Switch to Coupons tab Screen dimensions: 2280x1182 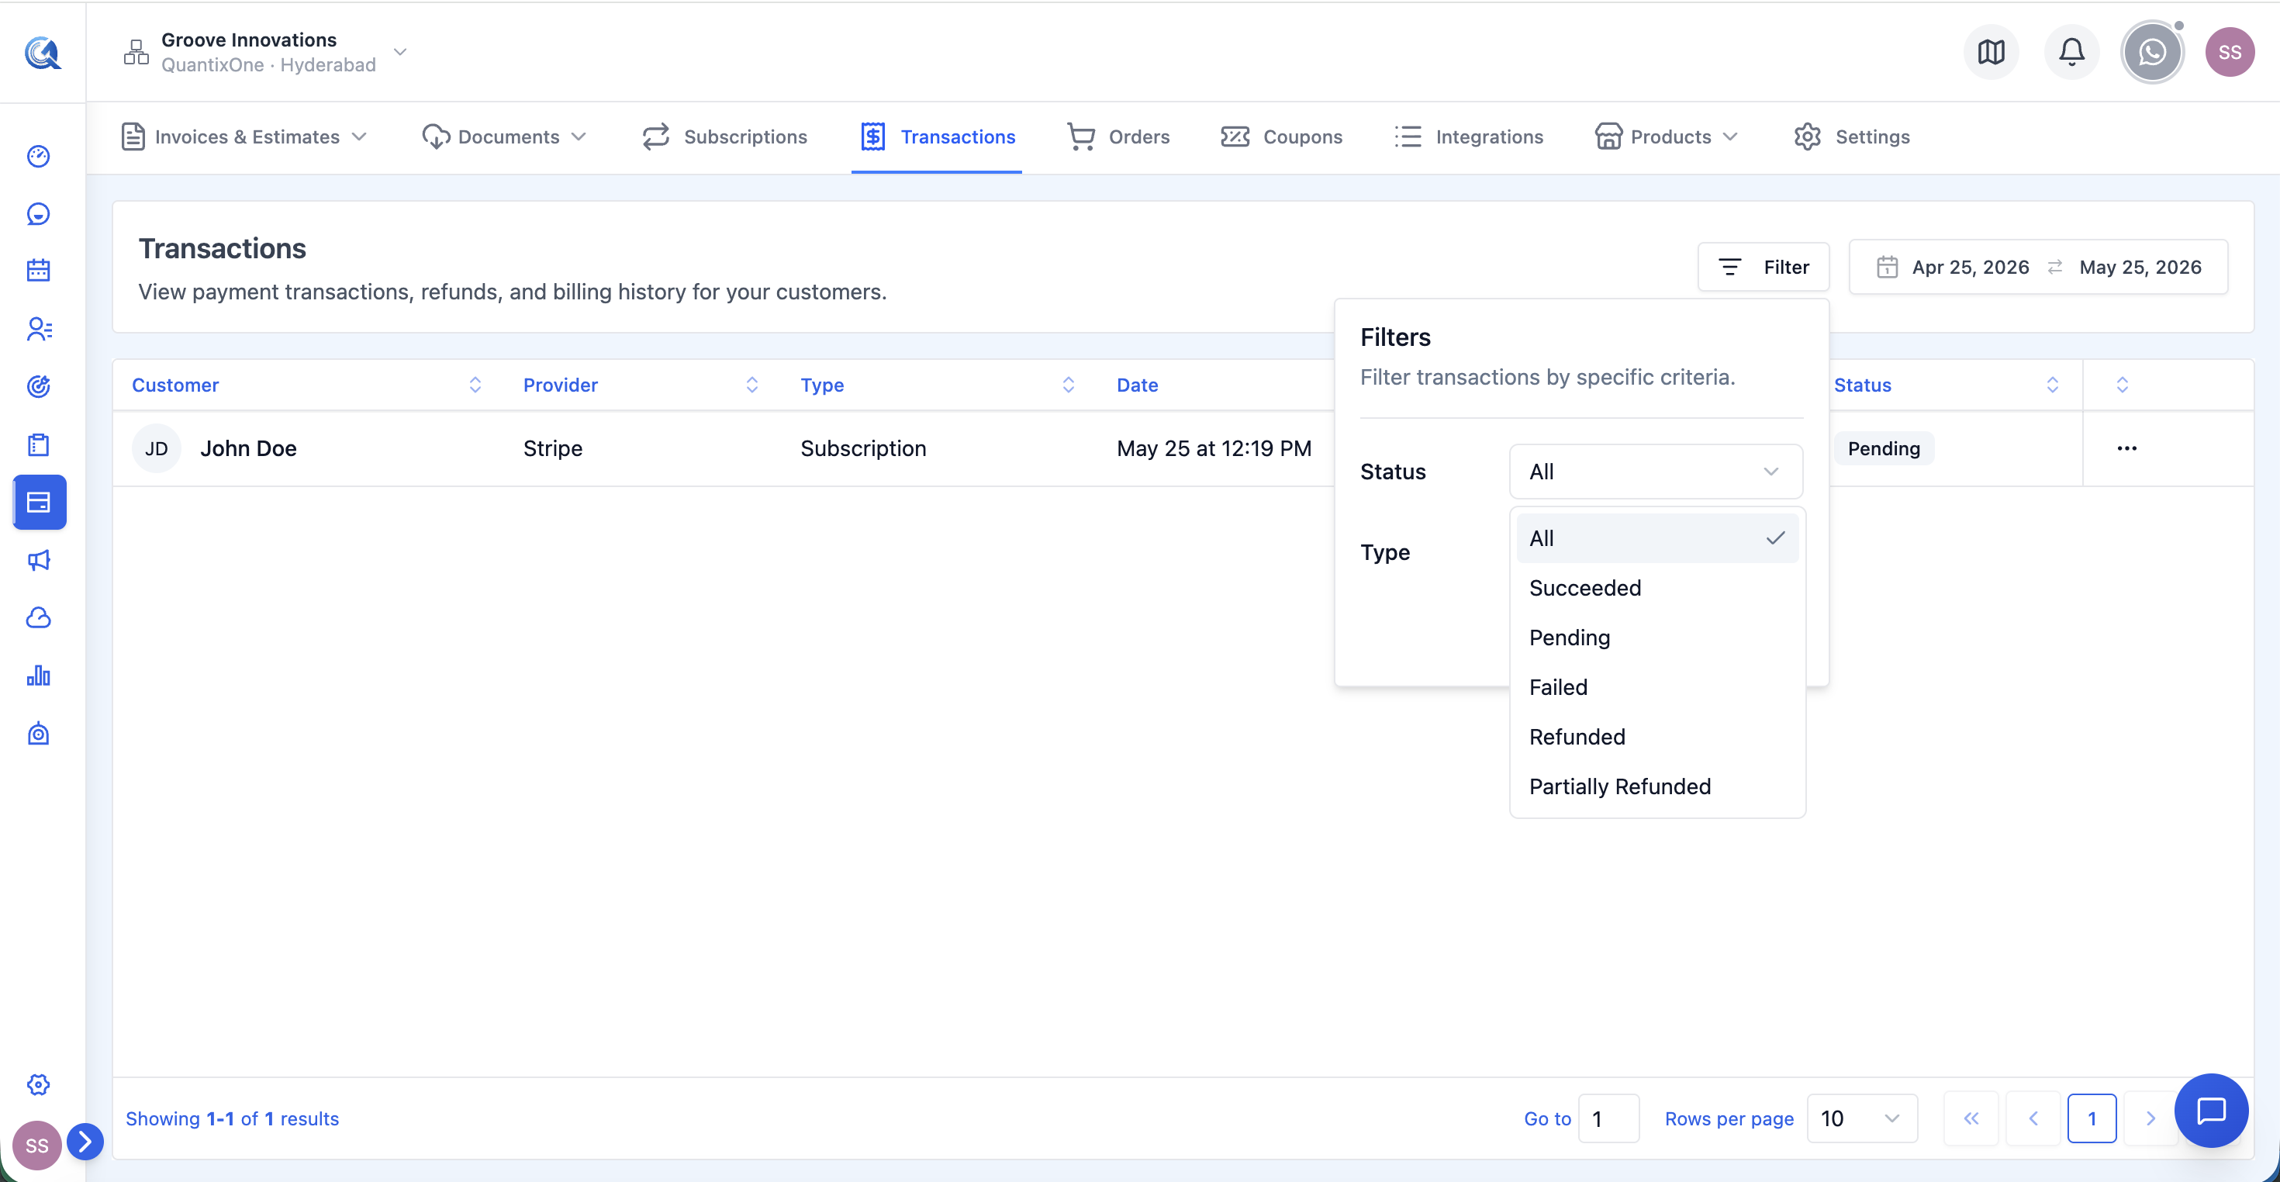(x=1280, y=137)
